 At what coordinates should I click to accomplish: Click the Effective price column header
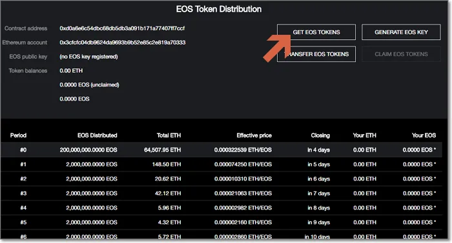tap(254, 135)
